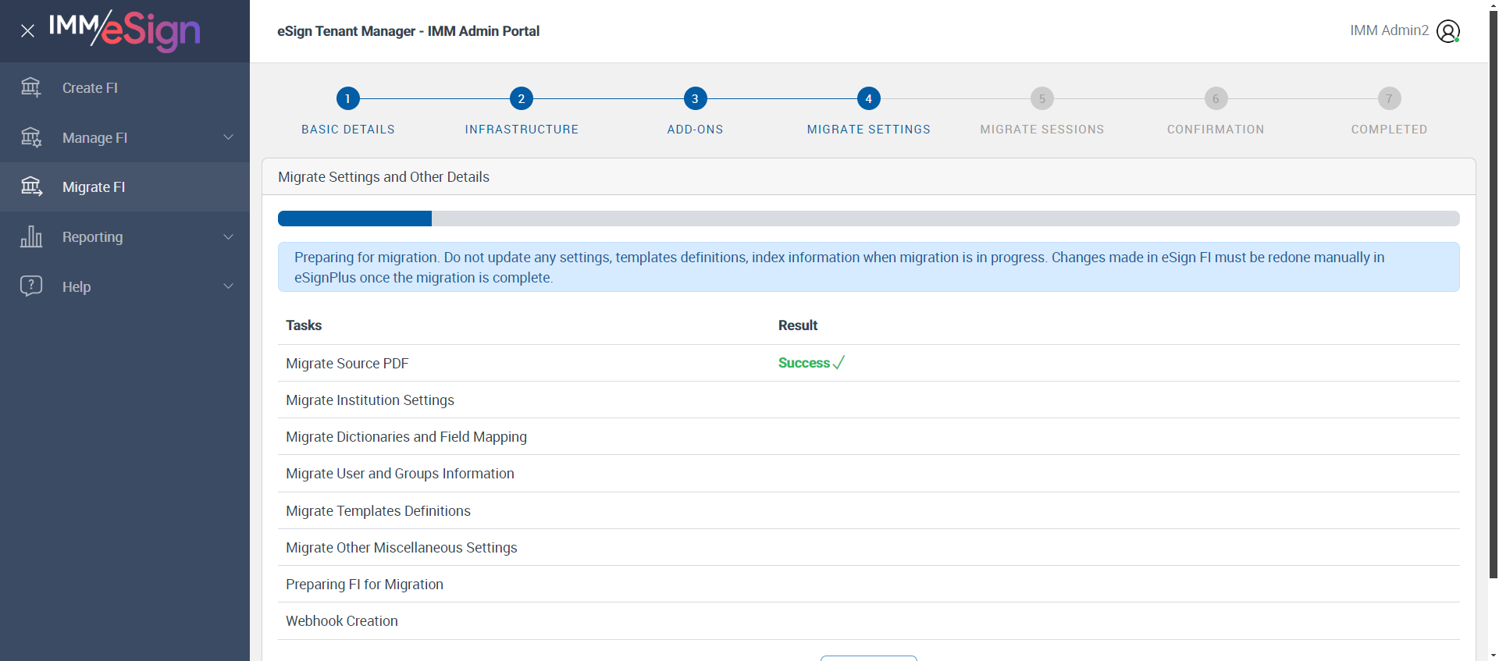Click the Result column header
Image resolution: width=1499 pixels, height=661 pixels.
coord(798,325)
